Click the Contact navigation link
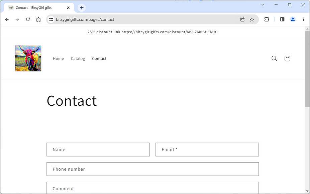The width and height of the screenshot is (310, 194). point(99,59)
